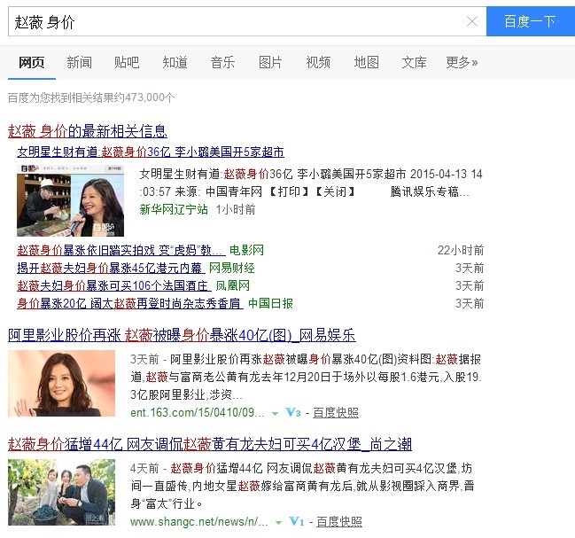Open the 视频 tab
Viewport: 575px width, 538px height.
tap(318, 62)
